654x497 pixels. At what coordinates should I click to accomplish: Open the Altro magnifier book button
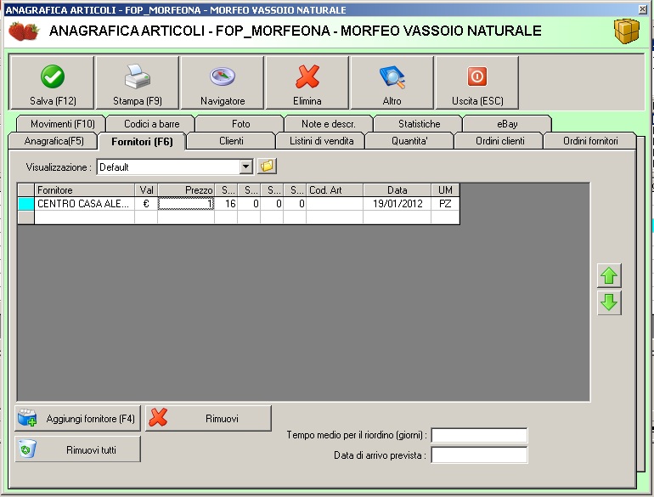pos(392,83)
